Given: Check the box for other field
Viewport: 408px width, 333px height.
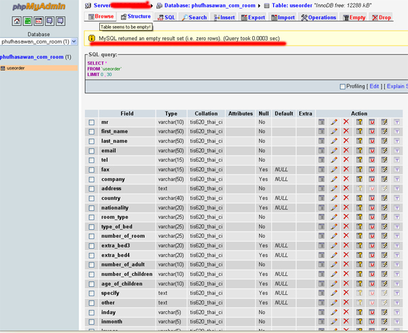Looking at the screenshot, I should pos(92,303).
